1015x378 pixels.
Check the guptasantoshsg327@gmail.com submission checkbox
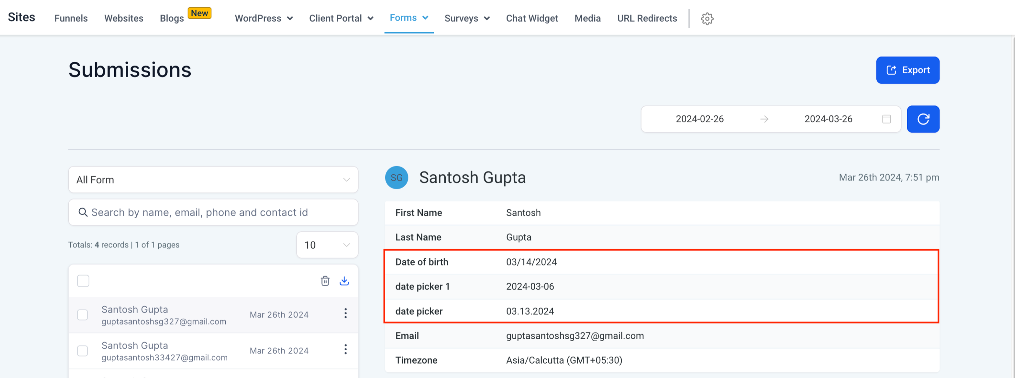click(x=83, y=315)
